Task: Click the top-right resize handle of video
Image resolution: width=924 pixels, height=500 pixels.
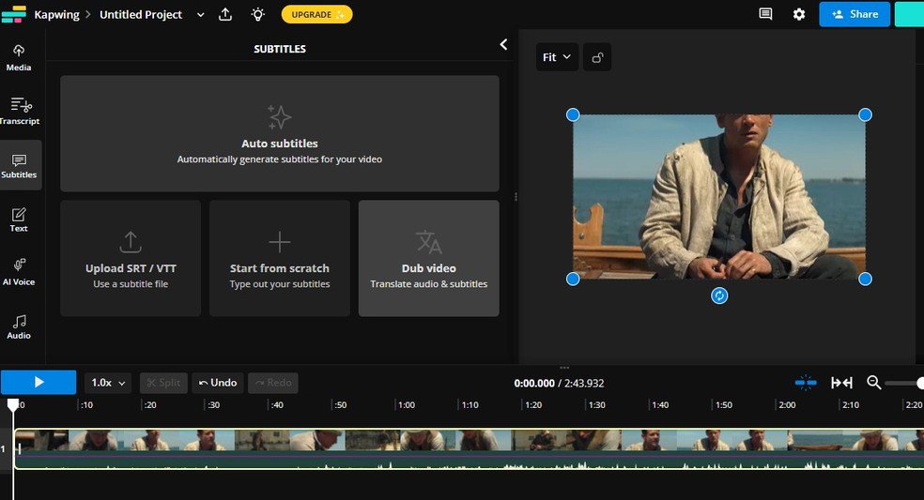Action: [x=865, y=114]
